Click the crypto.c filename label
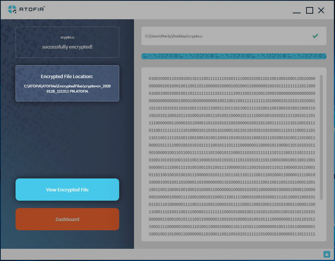Screen dimensions: 335x261 coord(67,37)
